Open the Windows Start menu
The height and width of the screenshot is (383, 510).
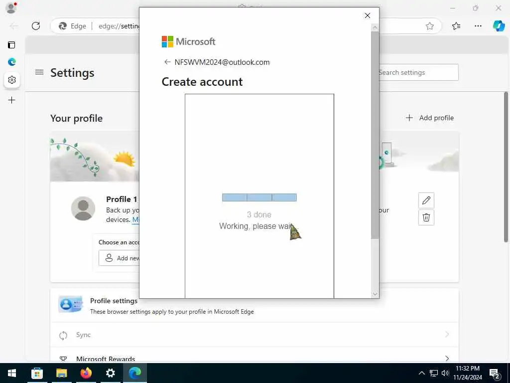tap(12, 373)
